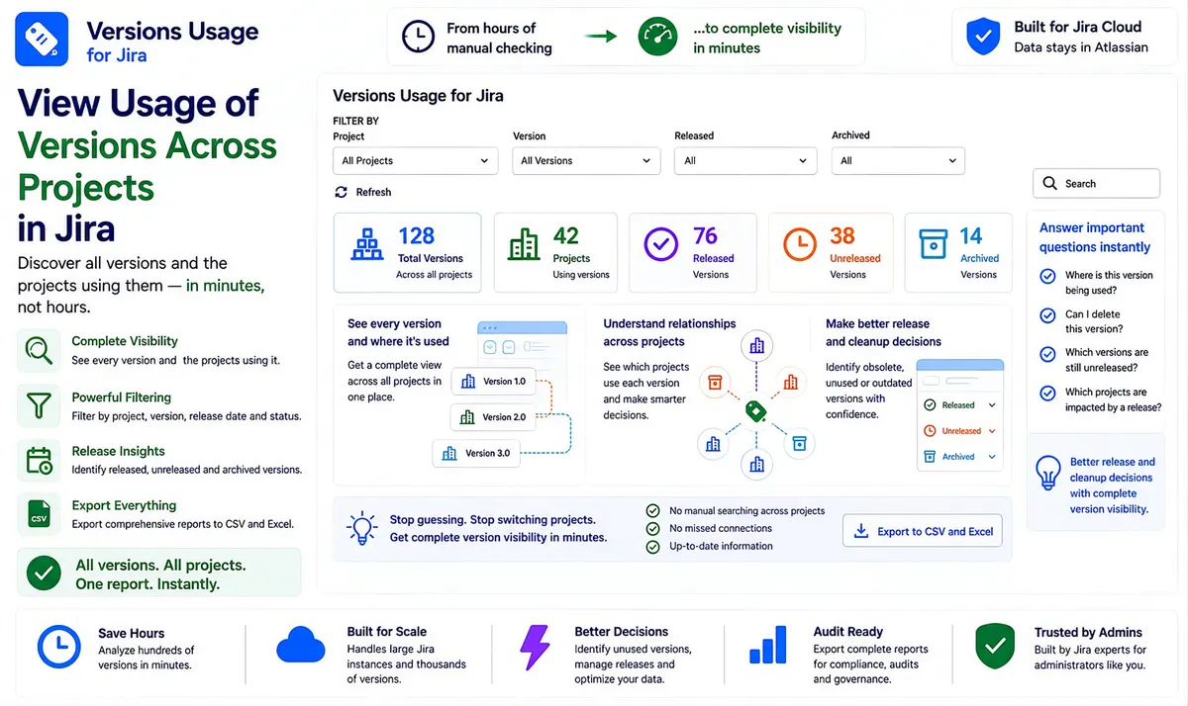Click the purple Released checkmark circle icon
The width and height of the screenshot is (1188, 706).
[660, 244]
